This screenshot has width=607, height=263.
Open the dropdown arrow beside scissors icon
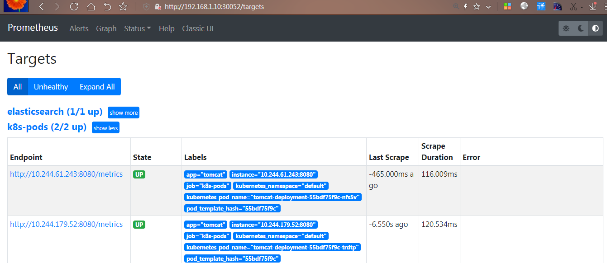pos(581,7)
